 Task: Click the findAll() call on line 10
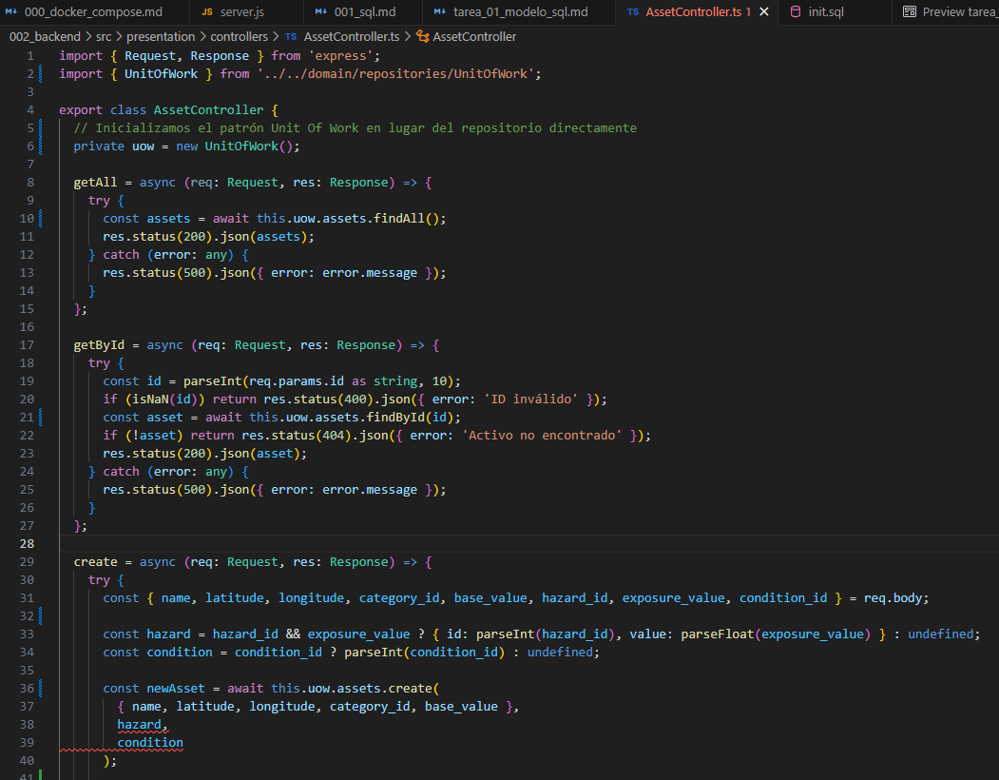point(406,219)
